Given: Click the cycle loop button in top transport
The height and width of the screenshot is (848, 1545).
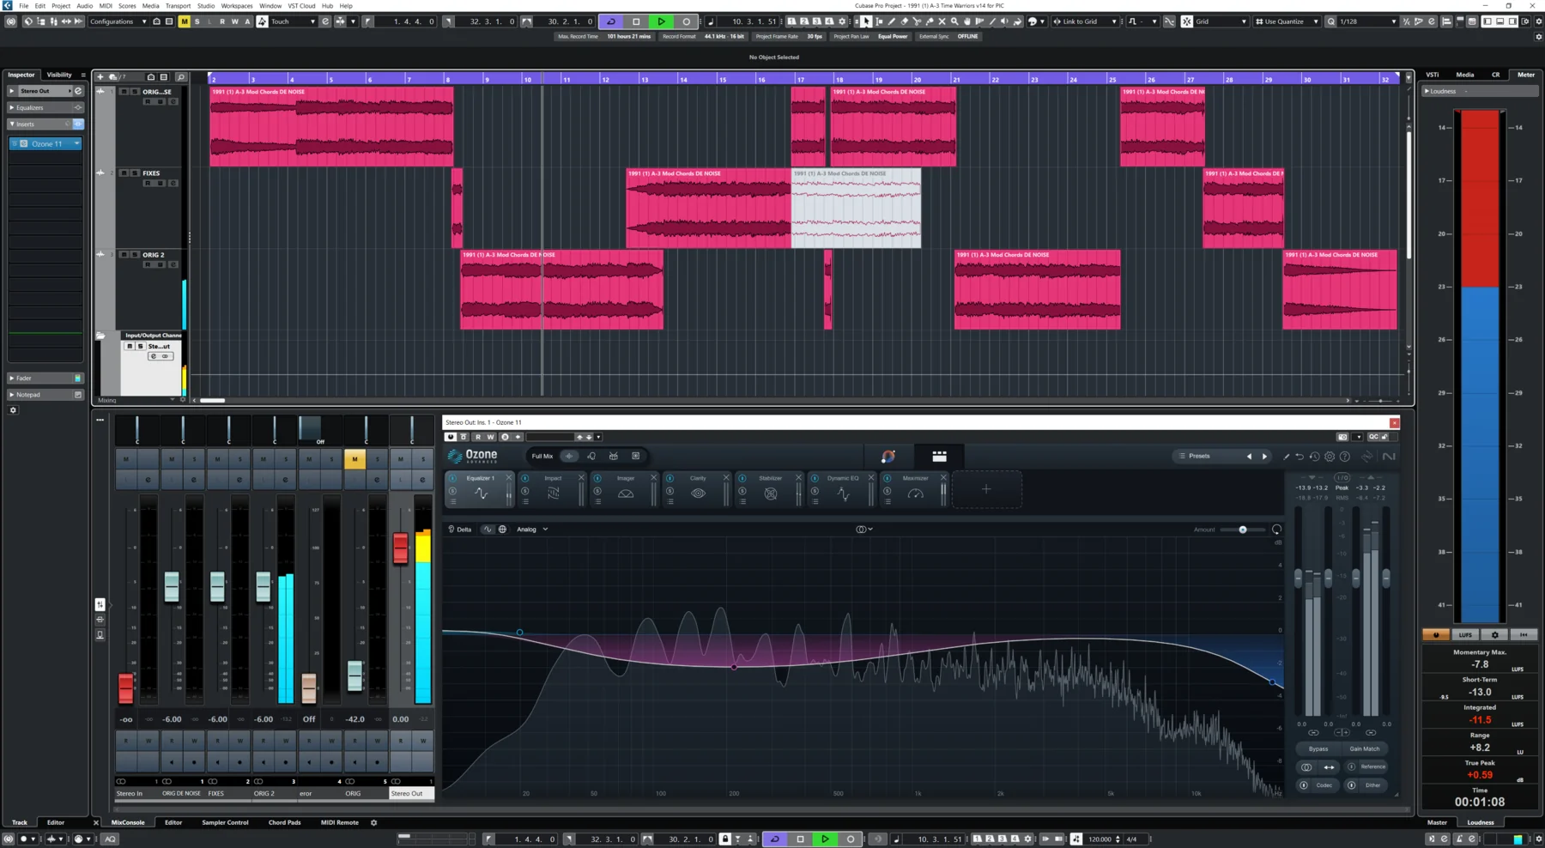Looking at the screenshot, I should pyautogui.click(x=611, y=21).
